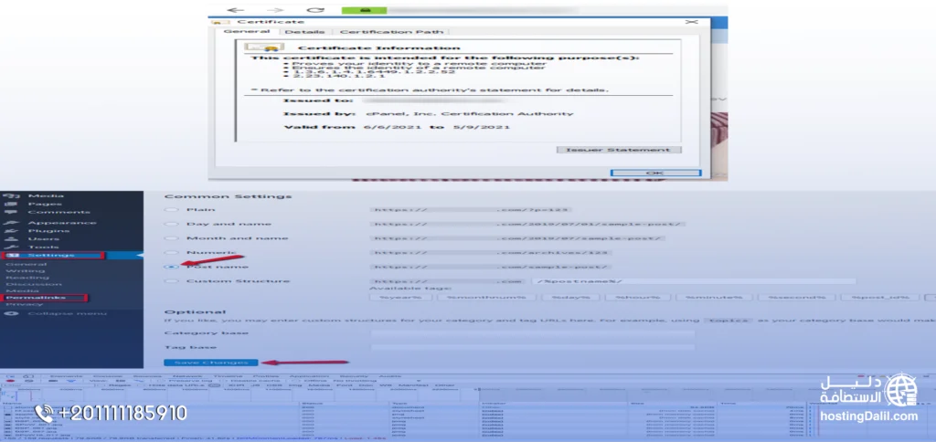Close the Certificate dialog with the X

pyautogui.click(x=691, y=22)
